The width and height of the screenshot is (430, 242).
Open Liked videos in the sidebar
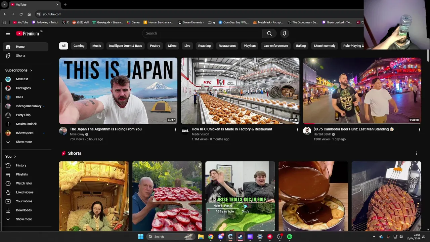[26, 192]
